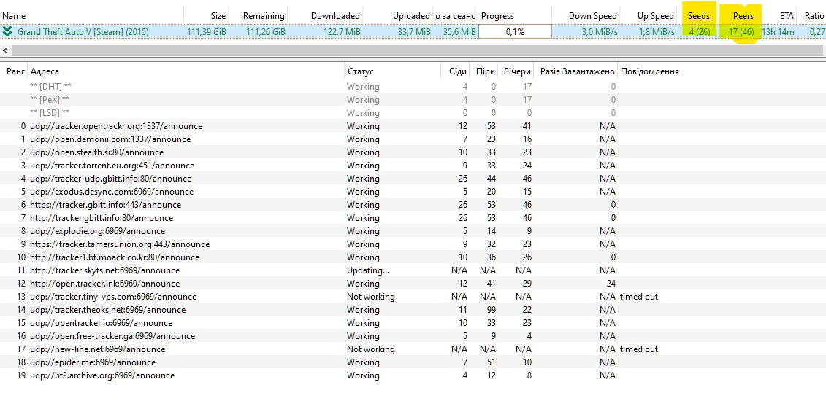Viewport: 826px width, 401px height.
Task: Sort torrents by Size column
Action: (218, 15)
